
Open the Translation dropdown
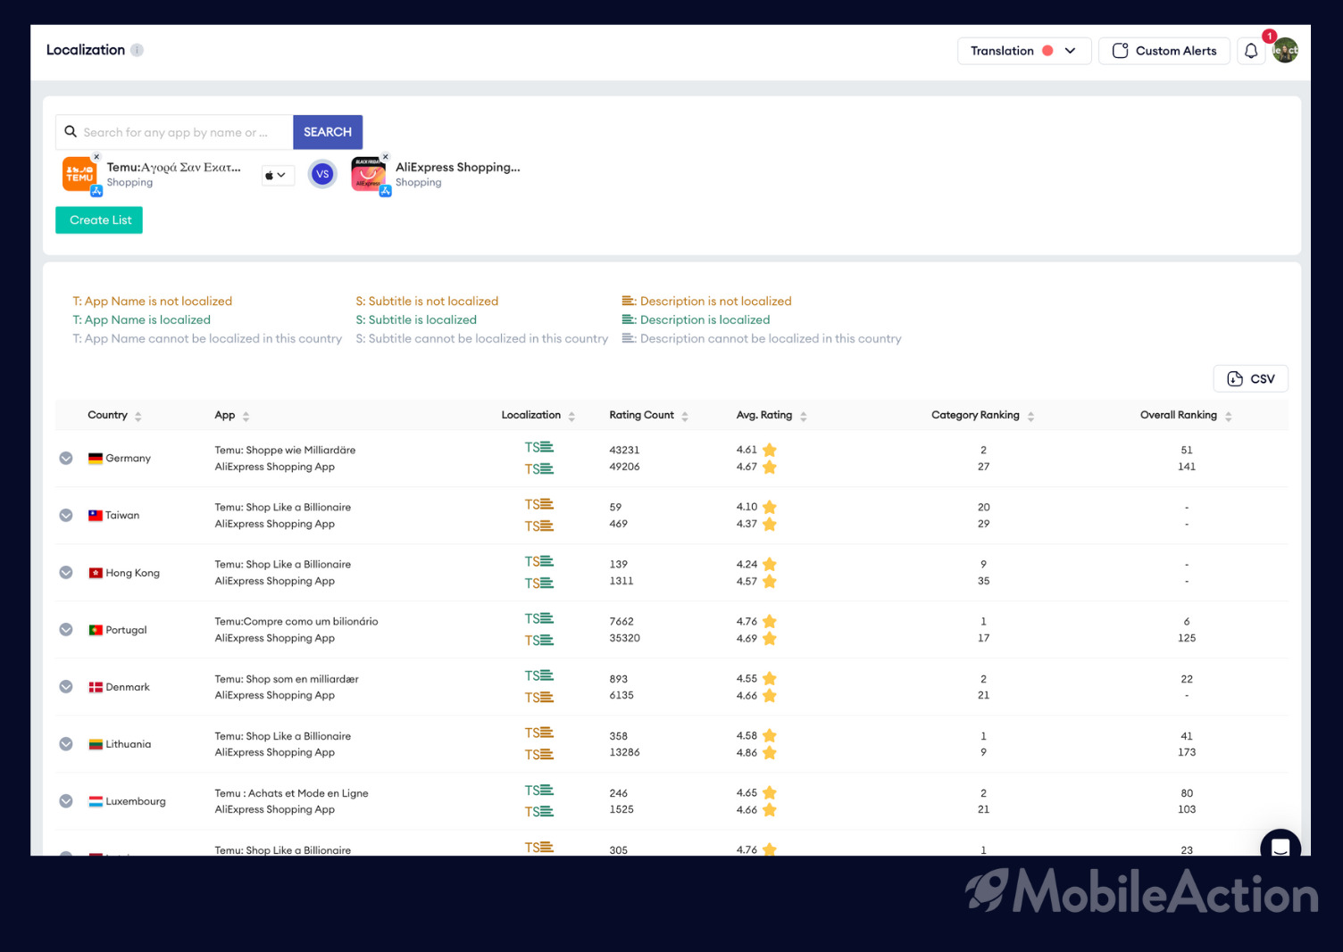click(x=1024, y=51)
